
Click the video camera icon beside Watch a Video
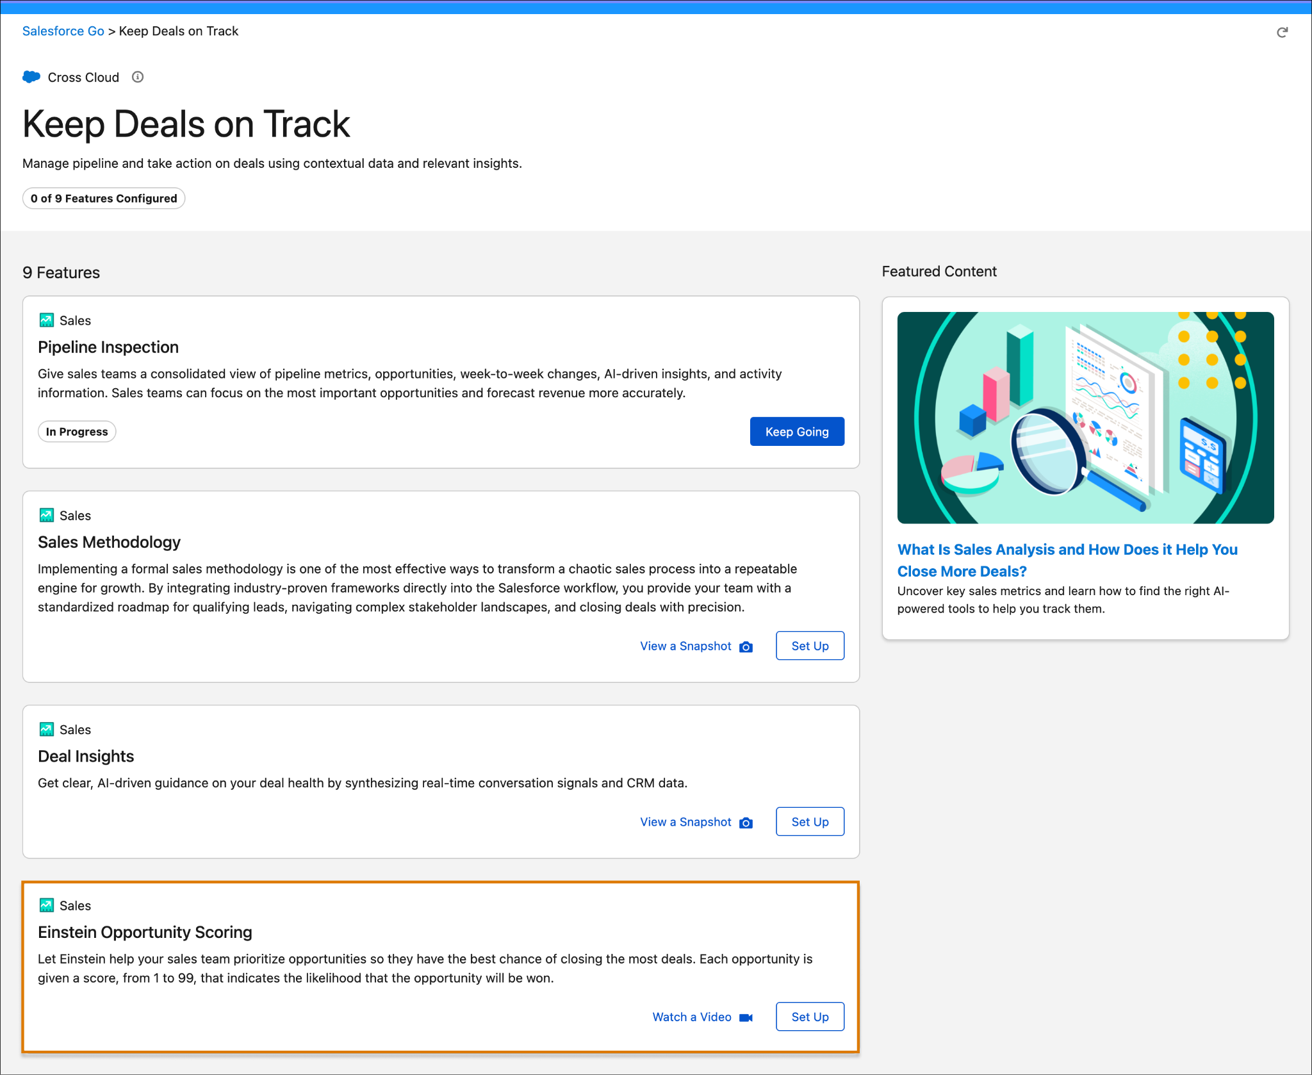click(x=746, y=1017)
